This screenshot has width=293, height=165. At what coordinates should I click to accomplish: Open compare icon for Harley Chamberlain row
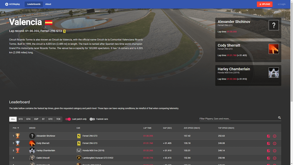269,150
